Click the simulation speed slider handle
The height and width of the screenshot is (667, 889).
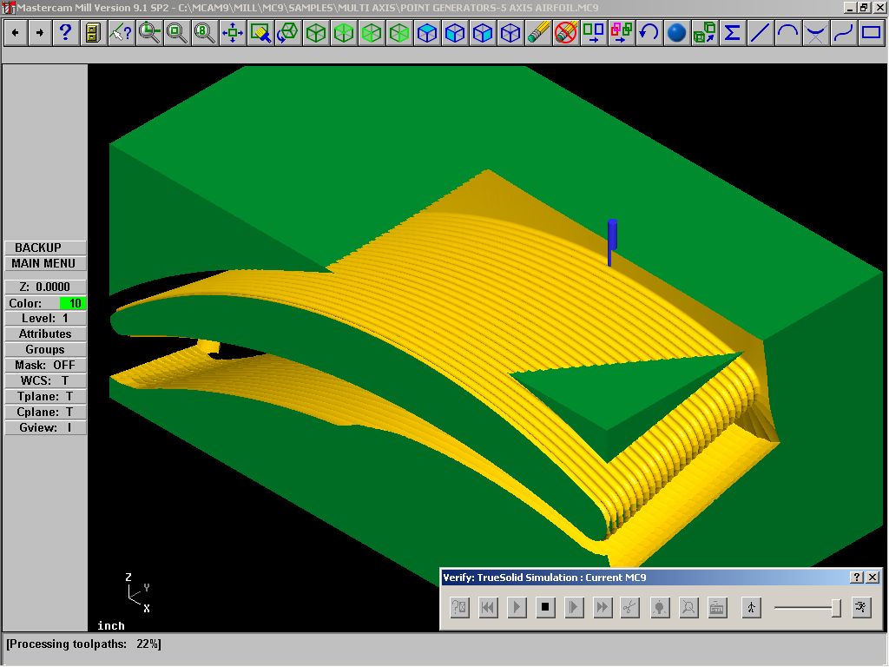(835, 608)
